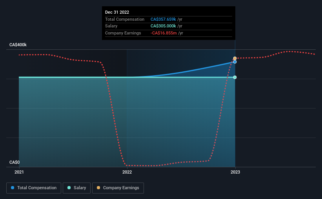Click the CA$305.000k salary value

(x=163, y=26)
